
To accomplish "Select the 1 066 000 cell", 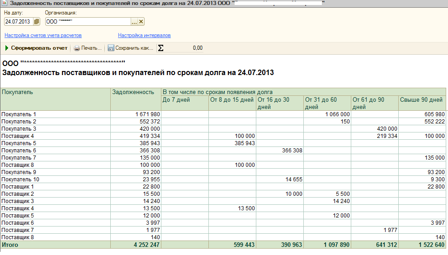I will [327, 114].
